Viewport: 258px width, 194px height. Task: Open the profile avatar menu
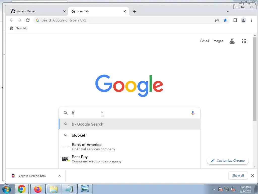tap(243, 20)
